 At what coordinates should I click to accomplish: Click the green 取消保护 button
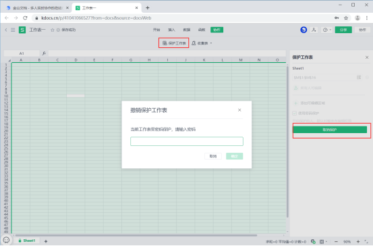(x=330, y=130)
